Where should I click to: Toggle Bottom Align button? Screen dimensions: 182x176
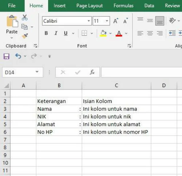(x=160, y=21)
